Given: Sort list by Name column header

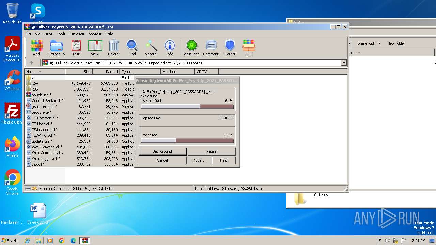Looking at the screenshot, I should coord(45,71).
